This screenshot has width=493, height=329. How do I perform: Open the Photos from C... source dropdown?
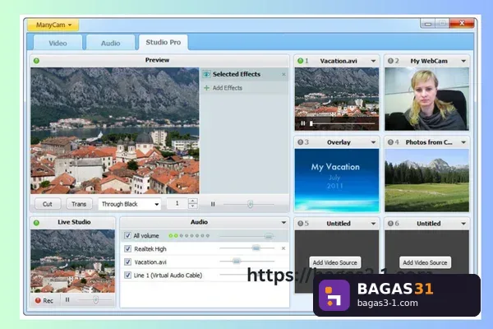point(463,142)
